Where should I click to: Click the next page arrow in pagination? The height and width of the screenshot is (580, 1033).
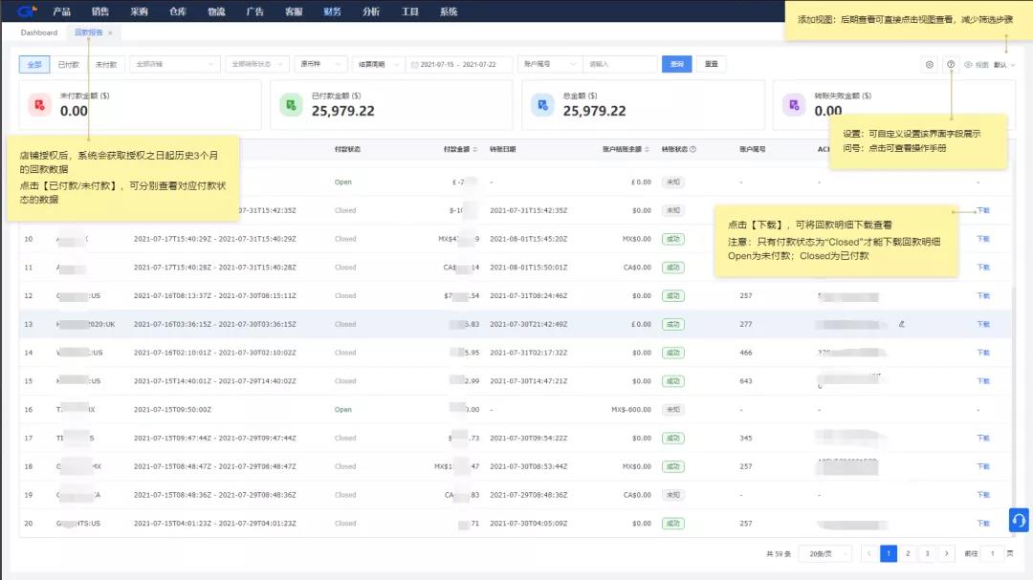pos(946,553)
